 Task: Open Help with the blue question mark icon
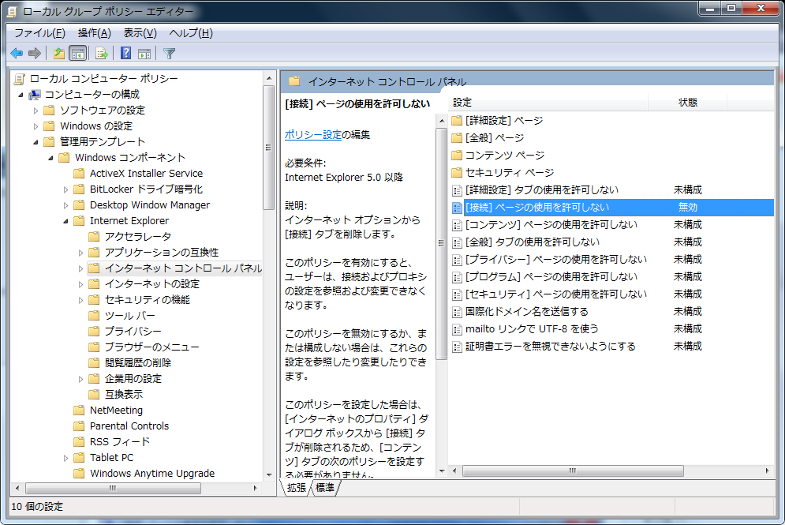coord(125,54)
